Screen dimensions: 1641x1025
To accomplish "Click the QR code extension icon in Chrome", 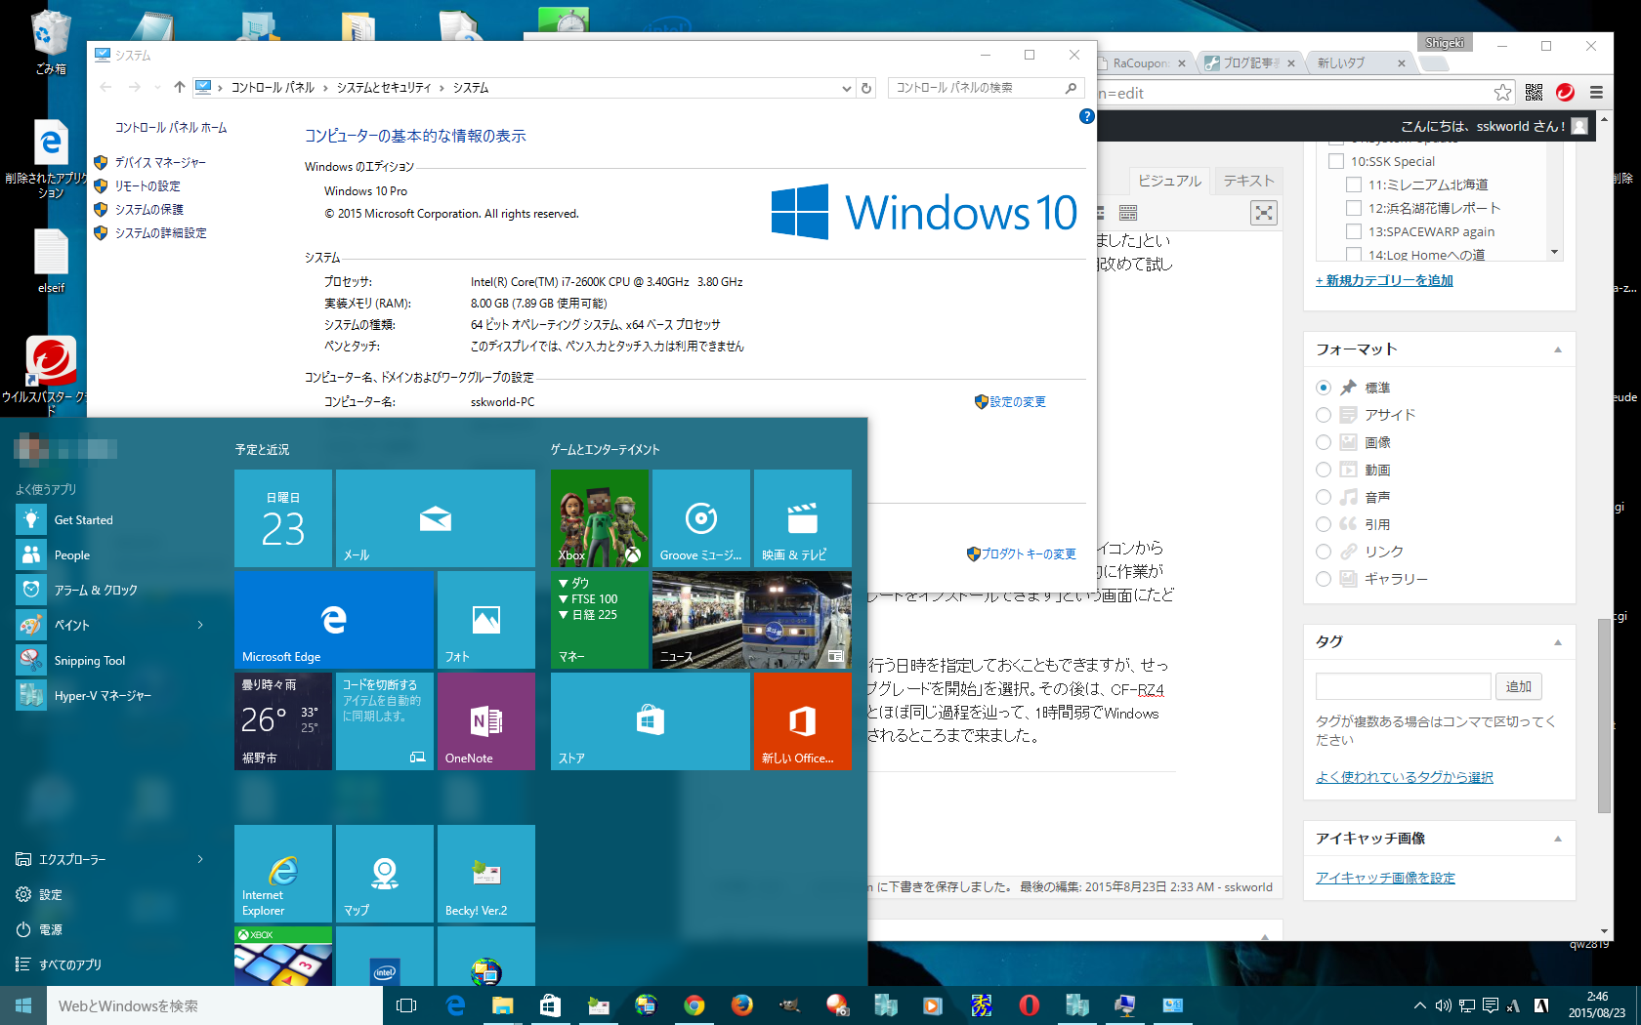I will [x=1534, y=93].
